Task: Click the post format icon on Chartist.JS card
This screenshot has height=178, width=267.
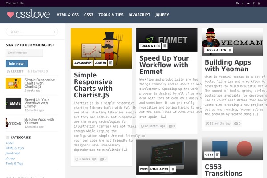Action: [x=110, y=63]
